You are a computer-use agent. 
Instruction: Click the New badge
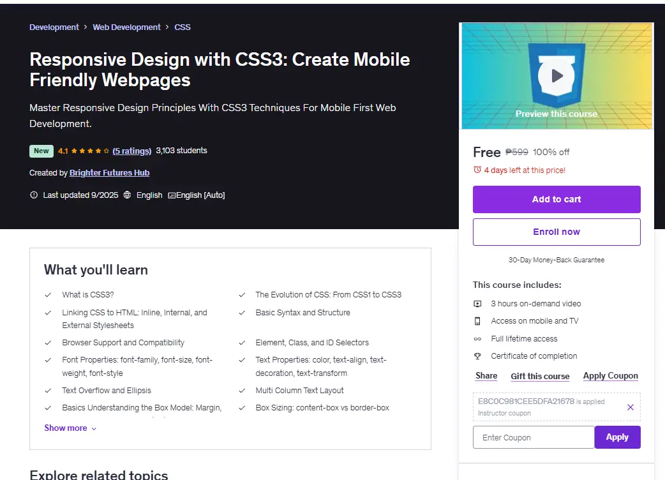[x=41, y=151]
